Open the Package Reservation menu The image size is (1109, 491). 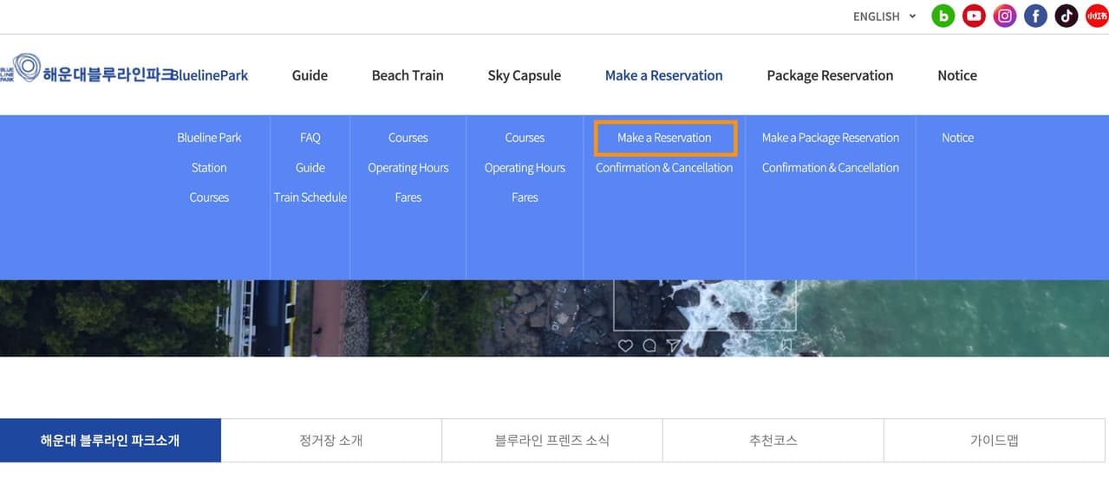click(x=830, y=75)
